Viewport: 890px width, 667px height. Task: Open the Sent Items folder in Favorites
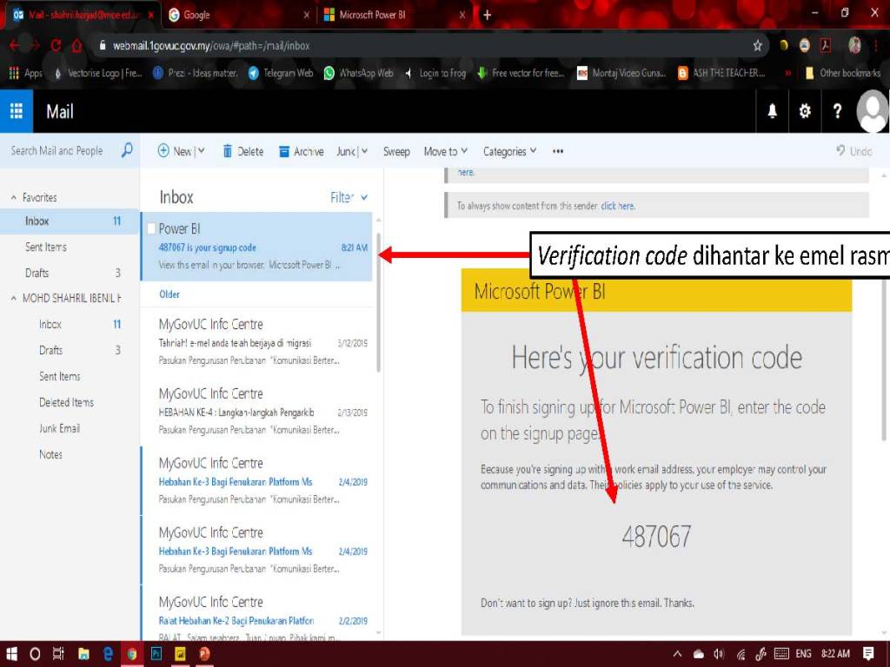coord(46,248)
